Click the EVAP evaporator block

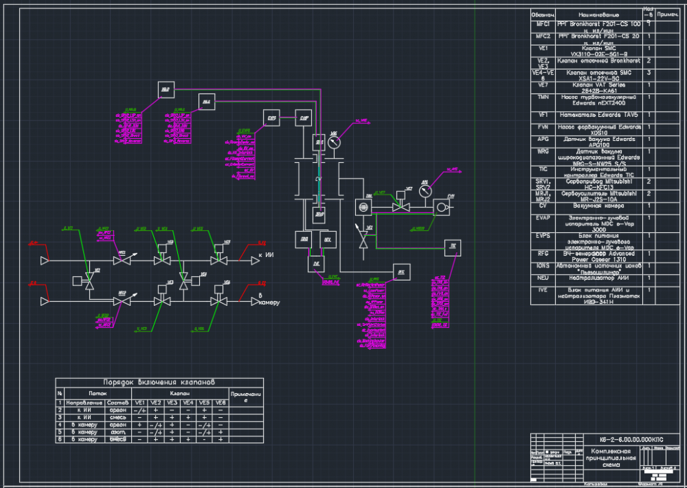click(x=304, y=118)
